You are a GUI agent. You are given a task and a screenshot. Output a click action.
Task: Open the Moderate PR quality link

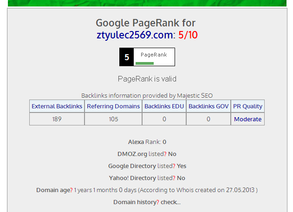click(x=247, y=119)
